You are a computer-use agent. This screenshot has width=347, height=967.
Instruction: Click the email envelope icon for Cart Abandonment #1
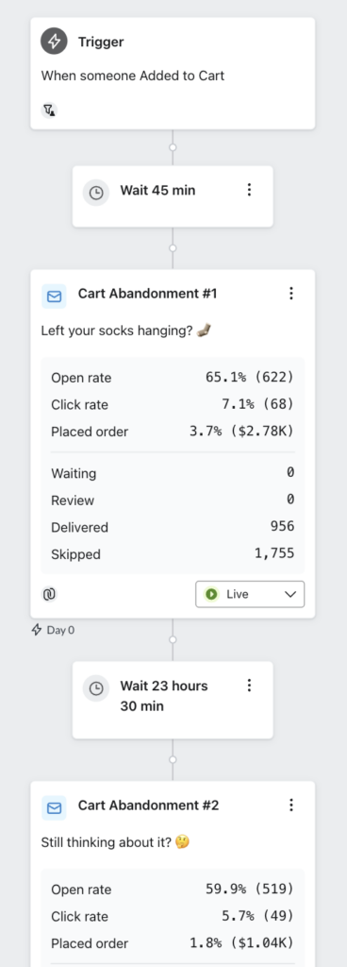coord(54,297)
